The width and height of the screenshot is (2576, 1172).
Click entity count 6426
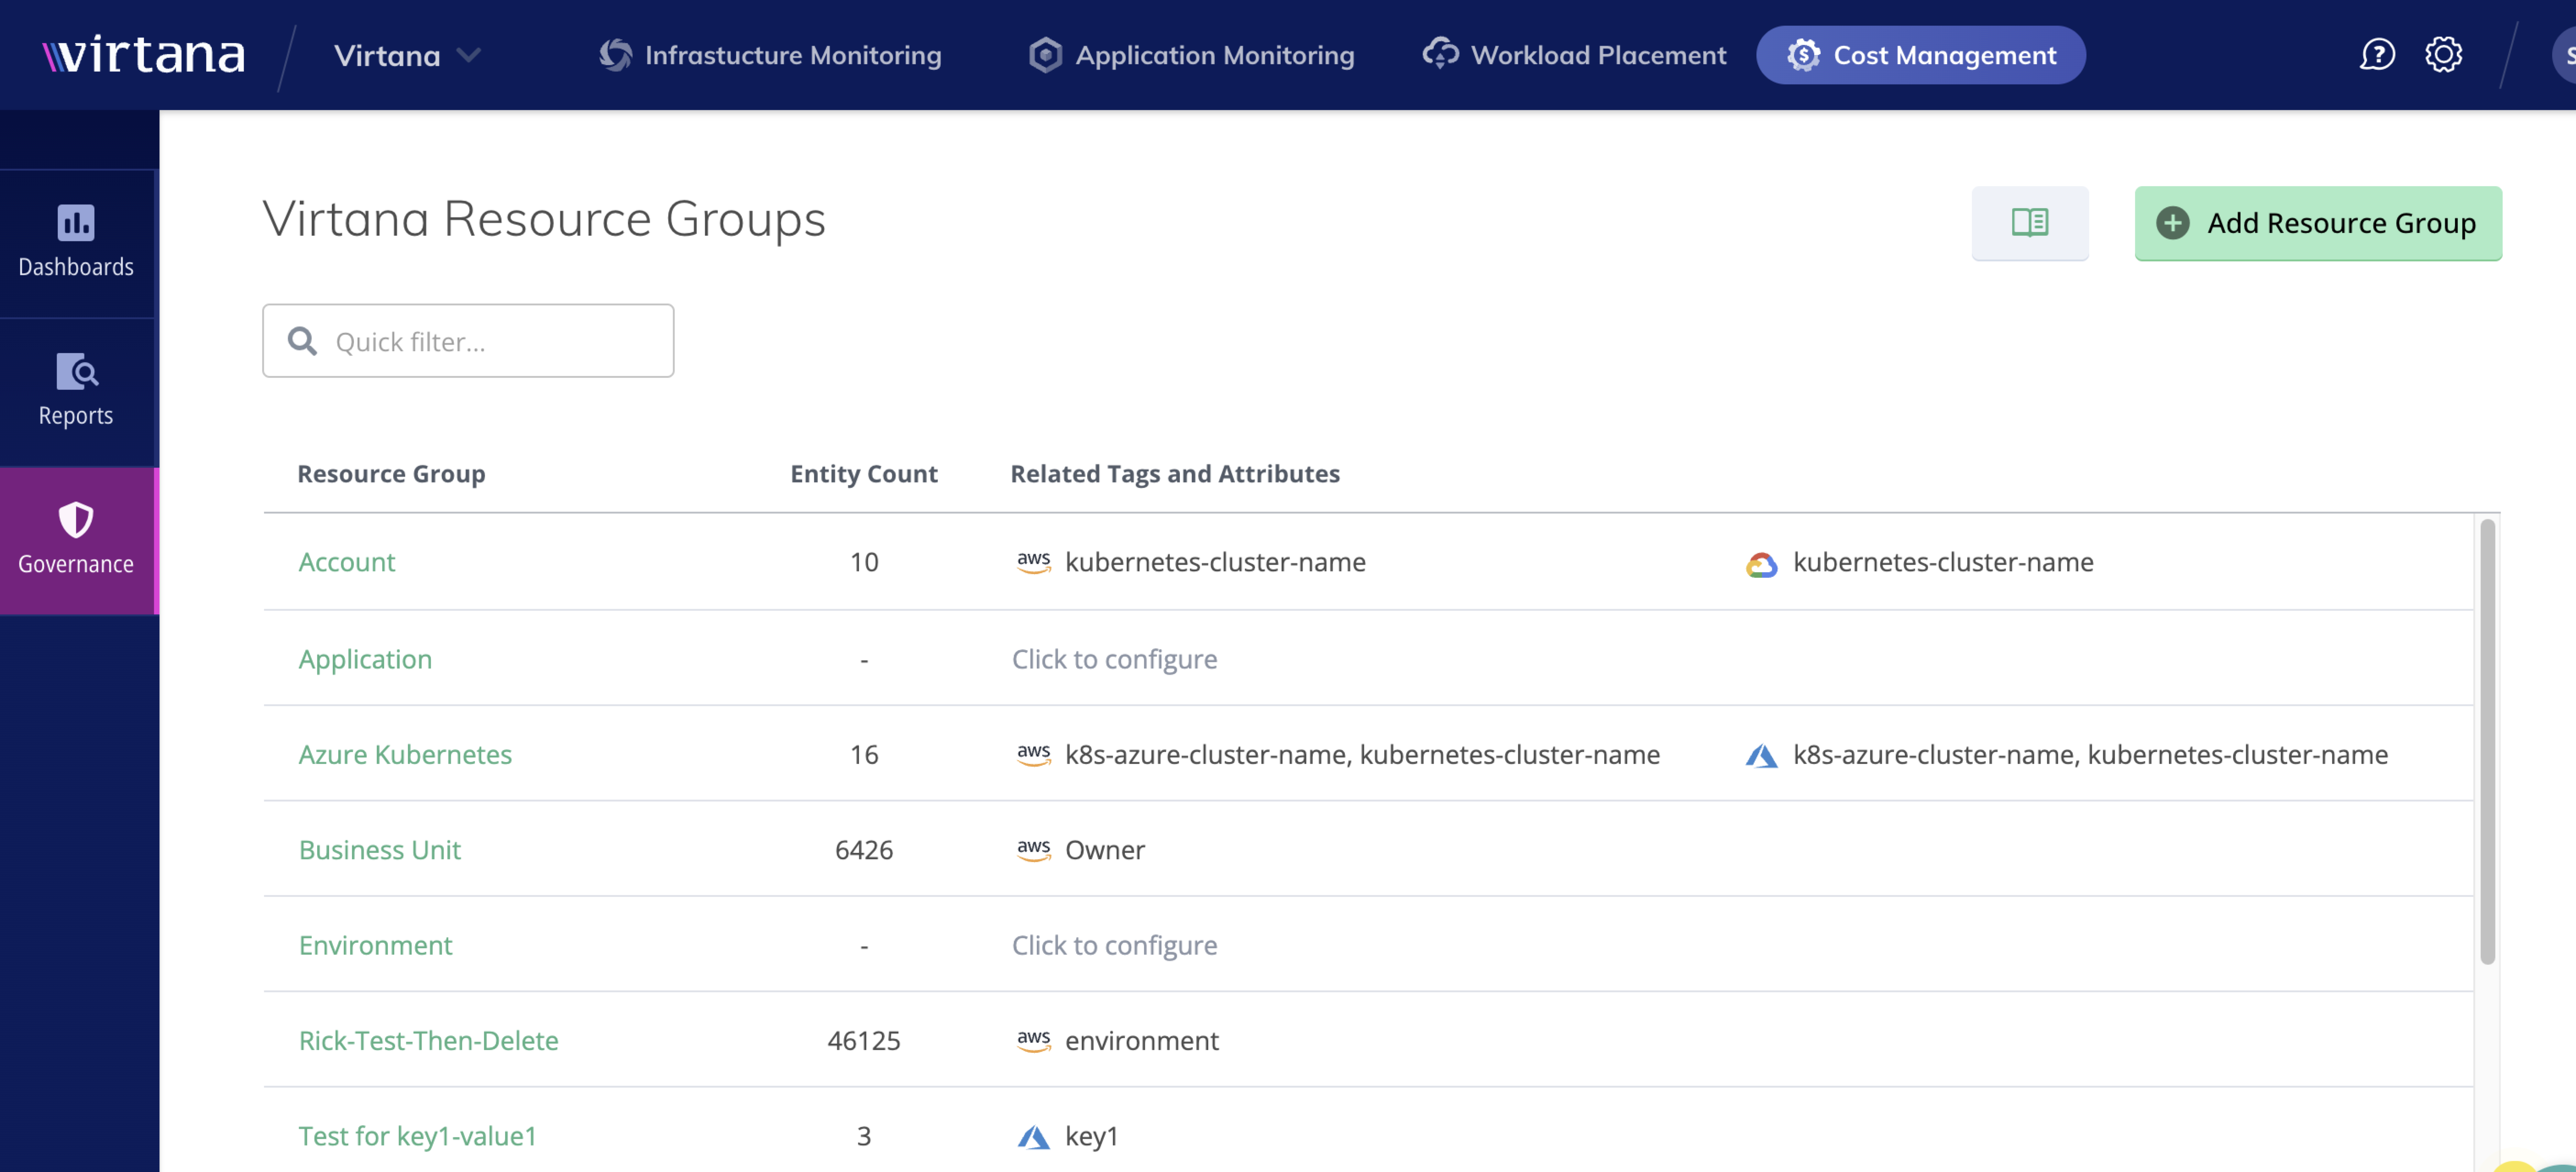pos(863,849)
